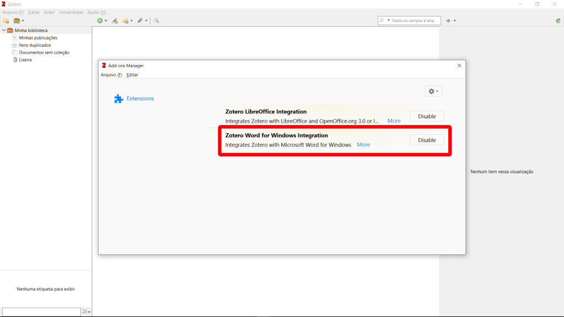The height and width of the screenshot is (317, 564).
Task: Open Editar menu in Add-ons Manager
Action: tap(132, 75)
